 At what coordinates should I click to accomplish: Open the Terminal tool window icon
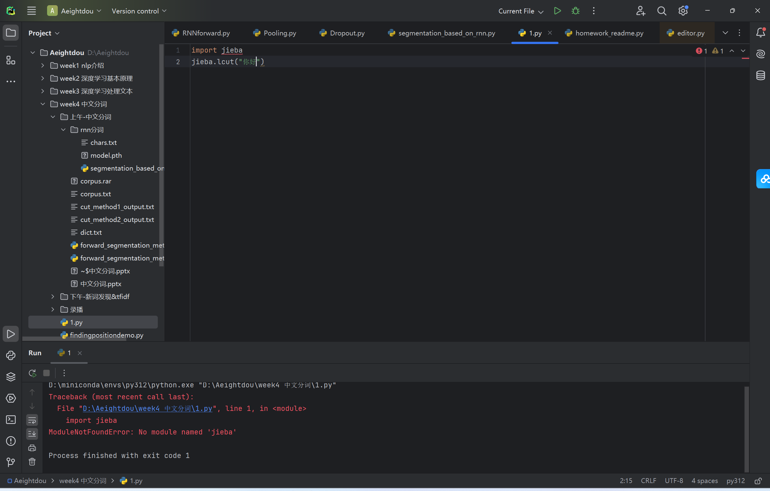click(x=11, y=420)
